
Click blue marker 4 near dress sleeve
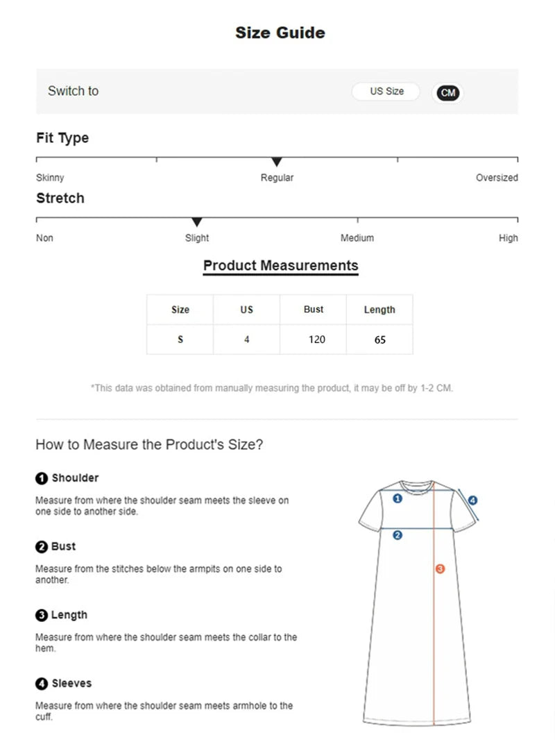coord(472,500)
